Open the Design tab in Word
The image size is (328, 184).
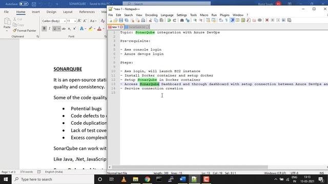pos(51,12)
